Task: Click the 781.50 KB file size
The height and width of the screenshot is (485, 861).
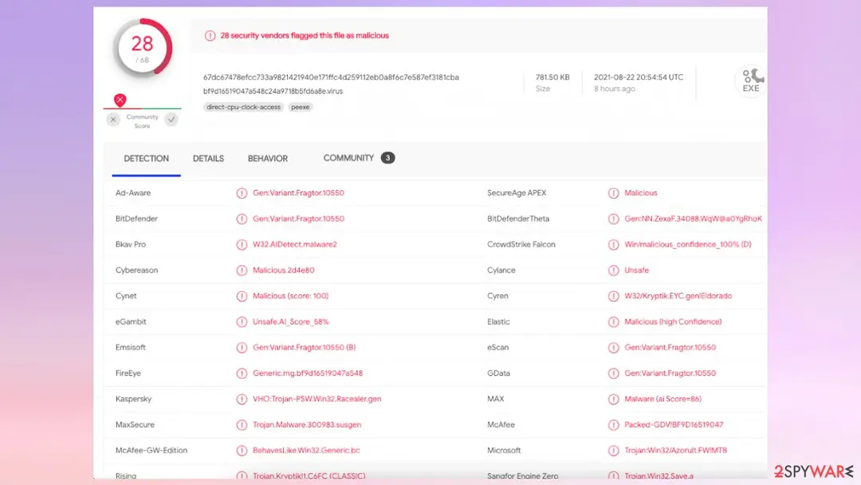Action: pos(552,77)
